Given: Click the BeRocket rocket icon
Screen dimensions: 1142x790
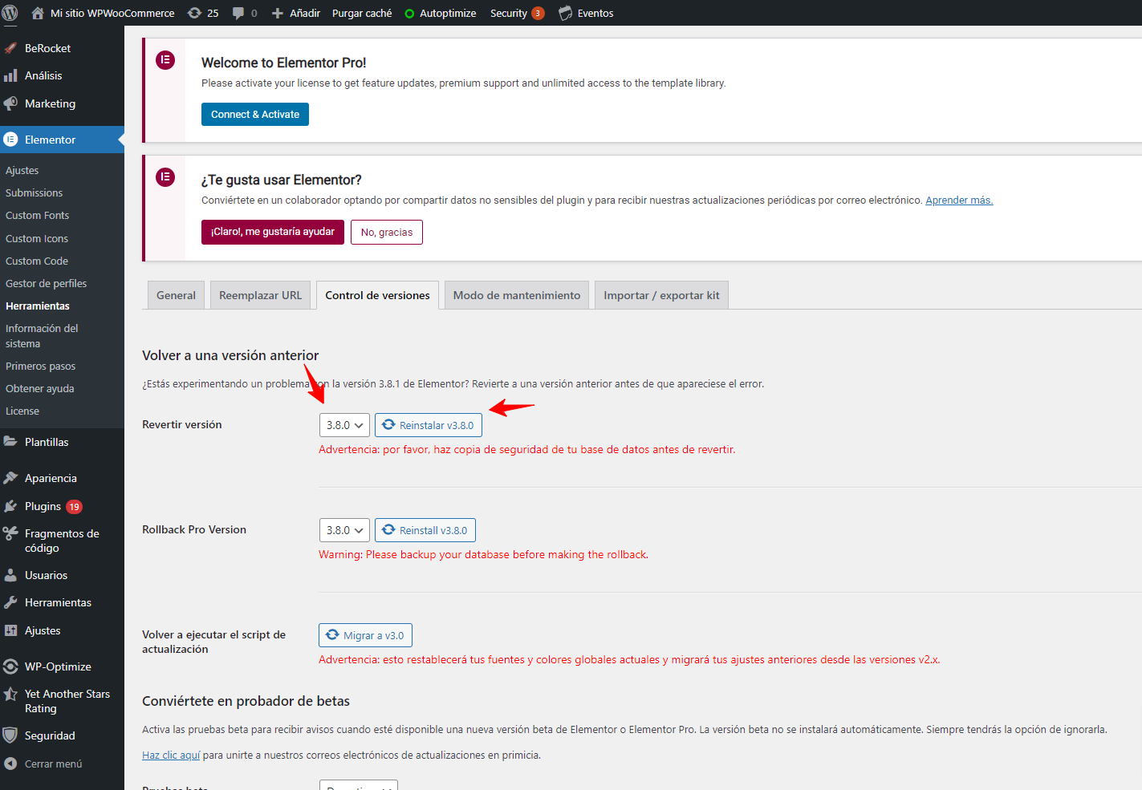Looking at the screenshot, I should click(10, 48).
